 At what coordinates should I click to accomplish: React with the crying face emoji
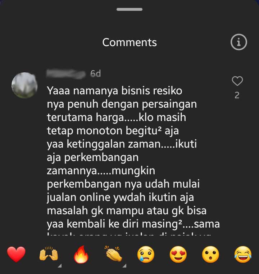click(146, 255)
